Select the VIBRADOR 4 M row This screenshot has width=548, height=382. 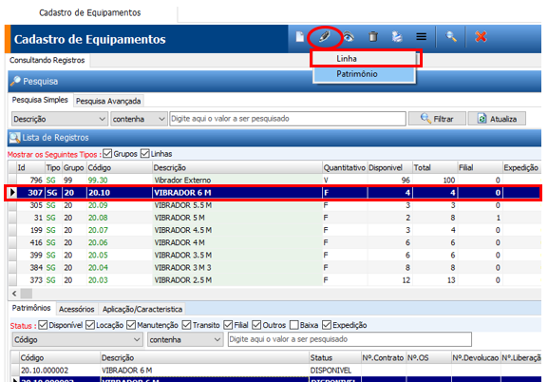[274, 242]
